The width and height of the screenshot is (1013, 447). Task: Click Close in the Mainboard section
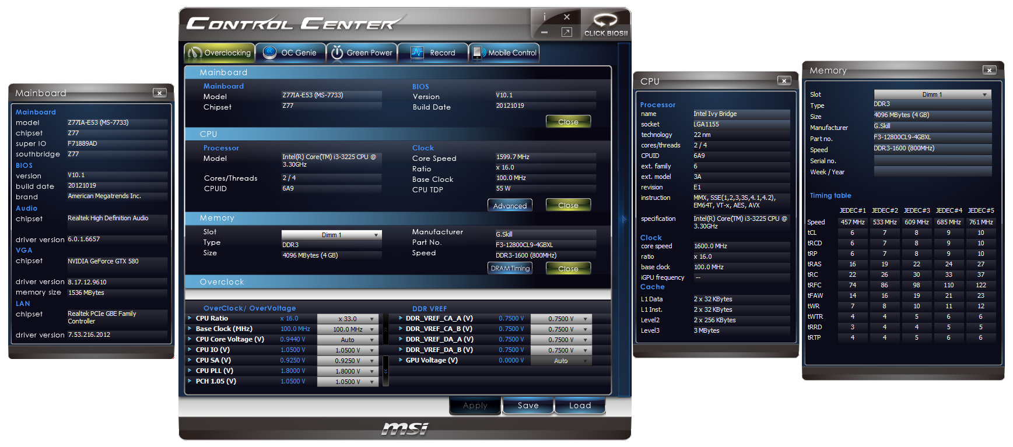[568, 122]
